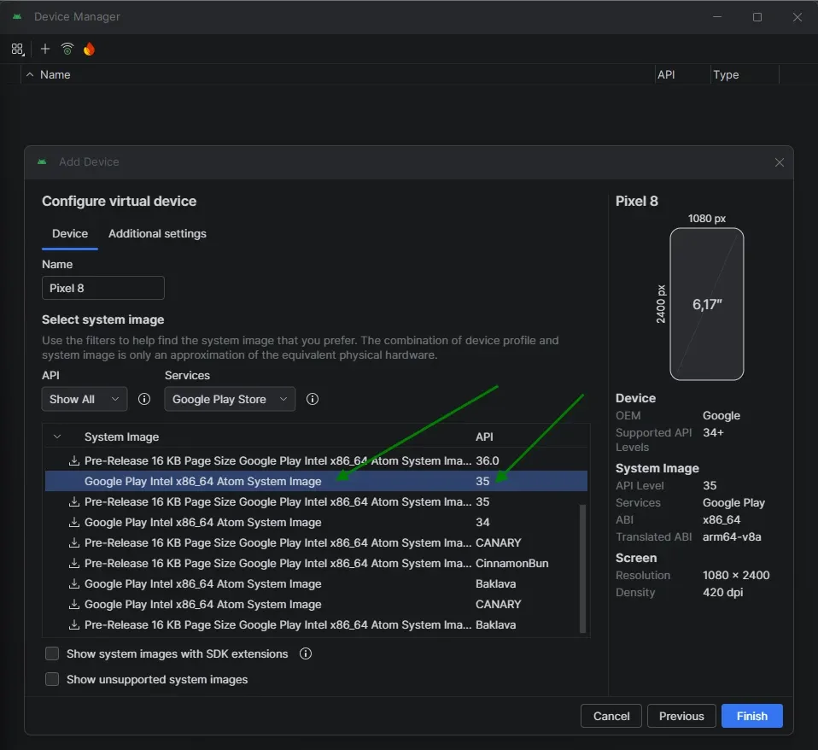The width and height of the screenshot is (818, 750).
Task: Click the Android icon in Device Manager title bar
Action: (x=17, y=17)
